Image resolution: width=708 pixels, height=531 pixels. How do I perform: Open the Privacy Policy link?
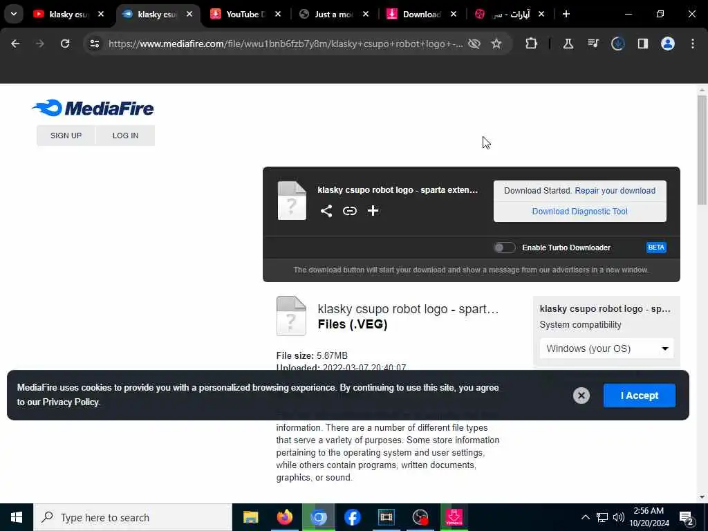pyautogui.click(x=71, y=402)
